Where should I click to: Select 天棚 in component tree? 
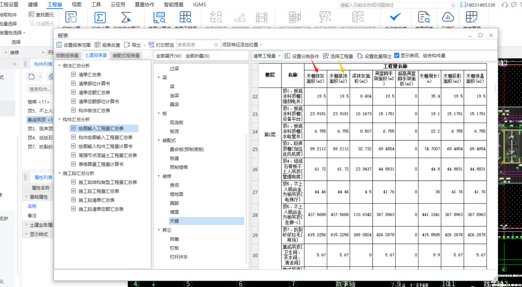click(206, 221)
